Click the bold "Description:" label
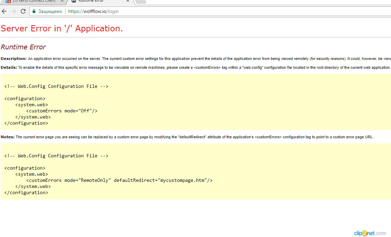This screenshot has width=391, height=237. (x=14, y=59)
